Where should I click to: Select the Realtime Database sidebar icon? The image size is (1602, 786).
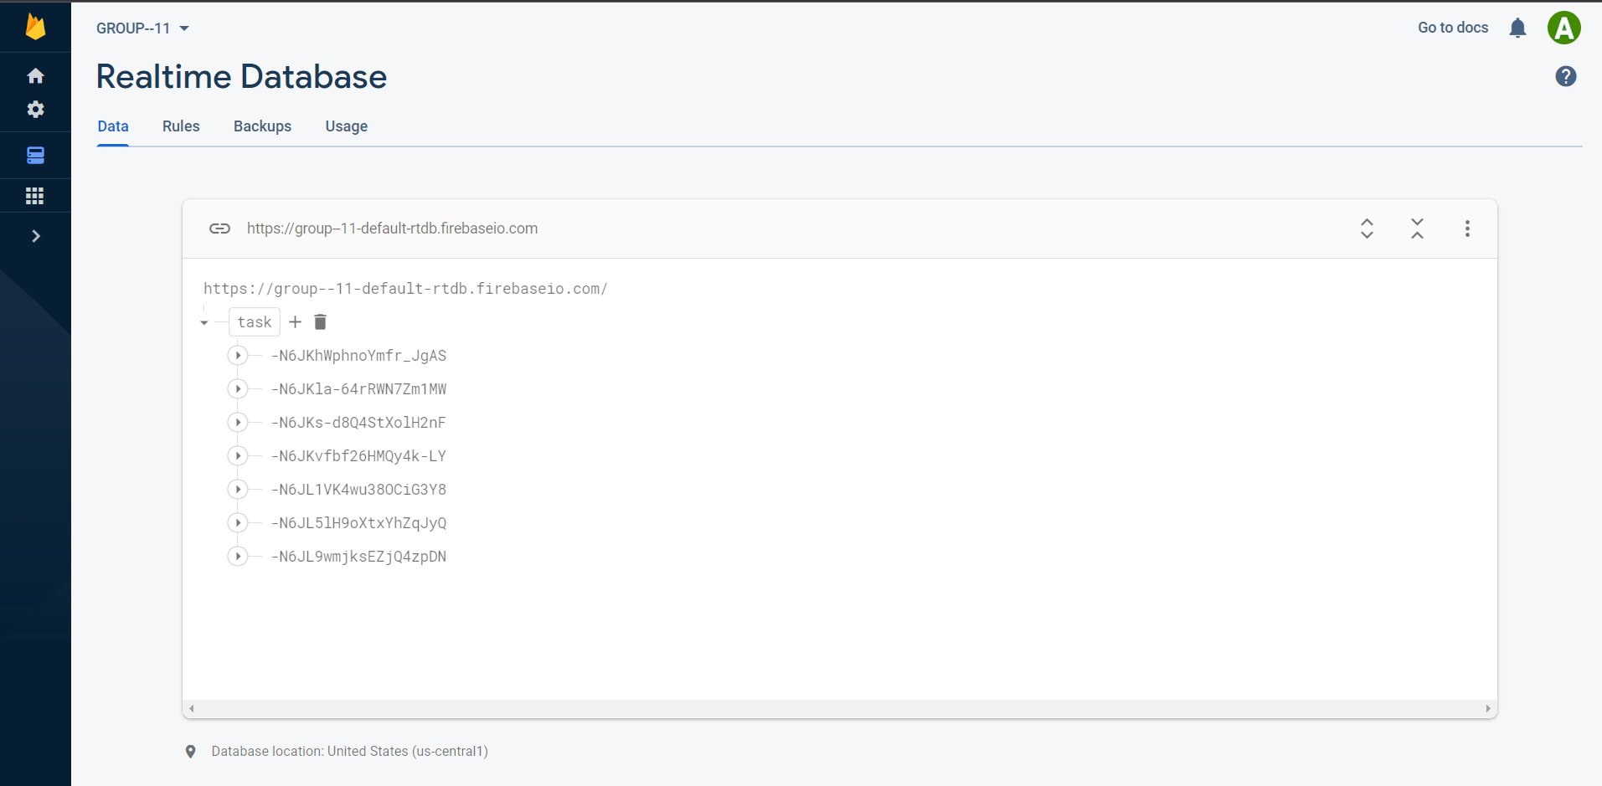tap(35, 155)
